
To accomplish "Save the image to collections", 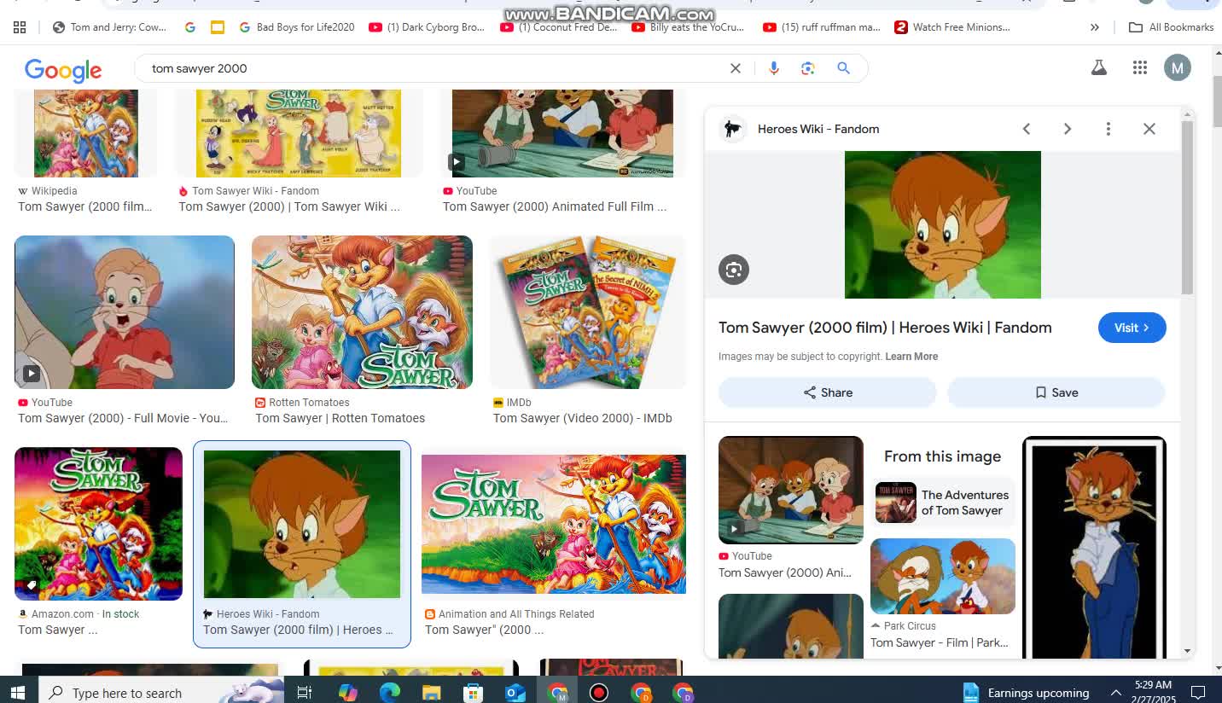I will (x=1056, y=392).
